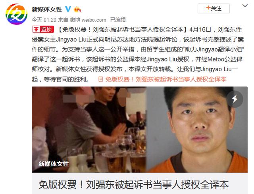
Task: Click the article icon before red link
Action: click(x=100, y=79)
